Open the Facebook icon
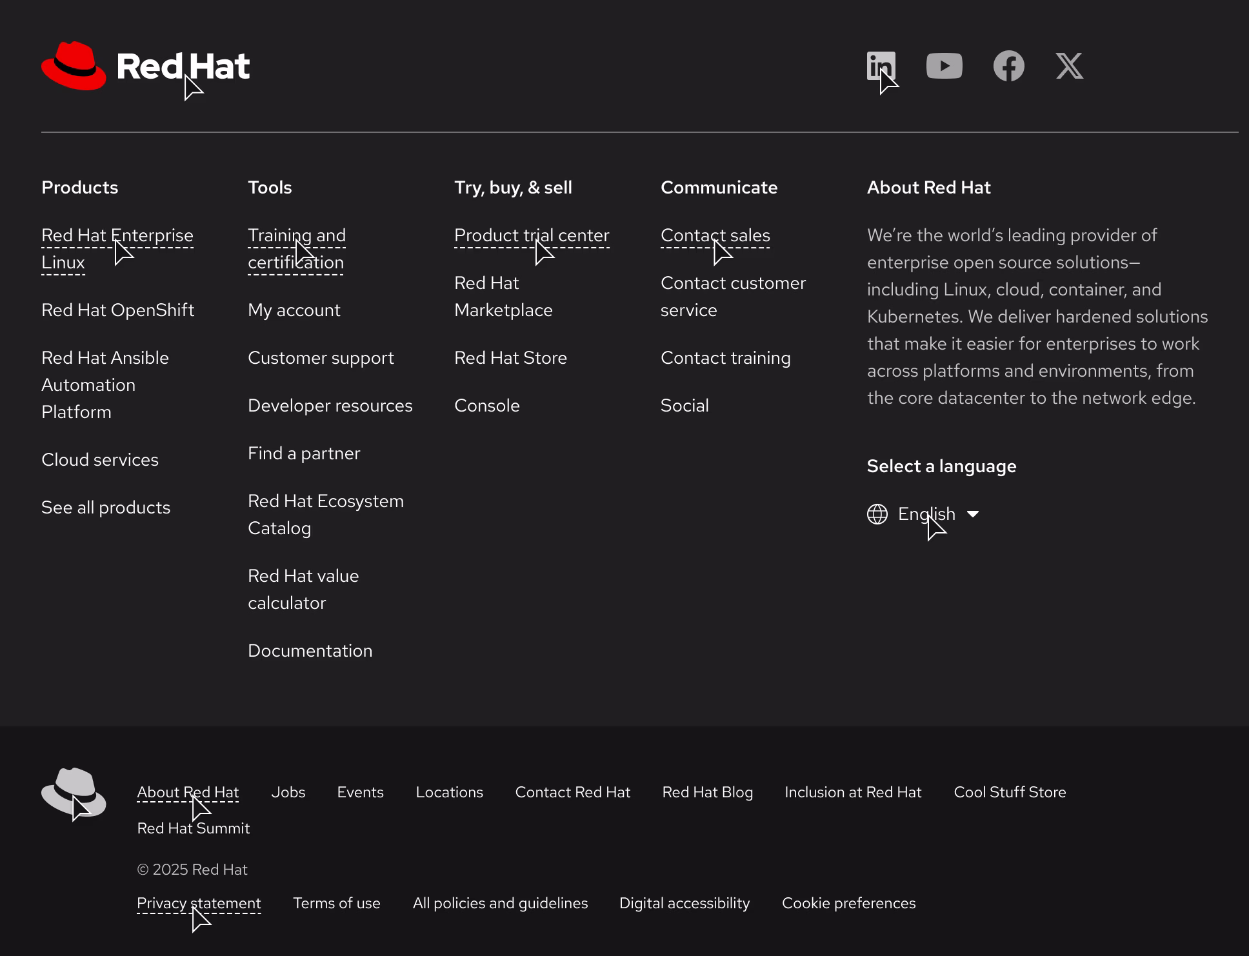1249x956 pixels. tap(1009, 65)
